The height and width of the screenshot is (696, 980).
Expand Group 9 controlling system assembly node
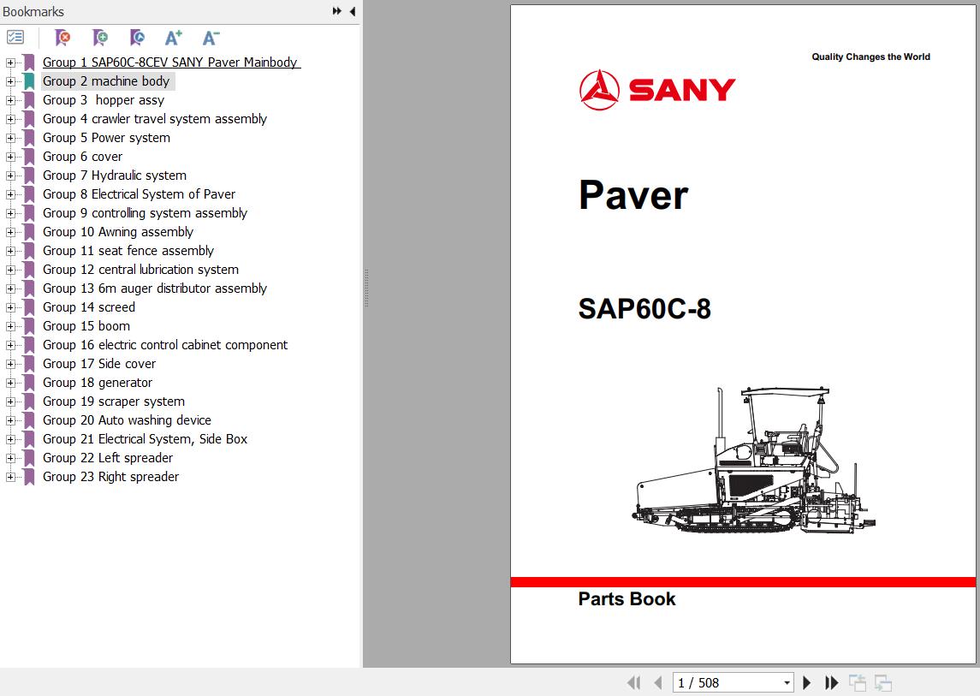[x=10, y=213]
